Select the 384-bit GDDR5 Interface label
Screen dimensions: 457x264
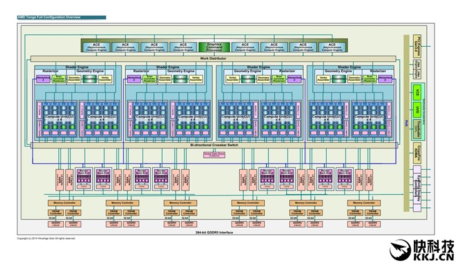[214, 233]
